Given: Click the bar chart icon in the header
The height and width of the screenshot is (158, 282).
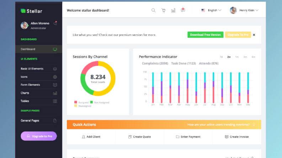Looking at the screenshot, I should pos(173,10).
